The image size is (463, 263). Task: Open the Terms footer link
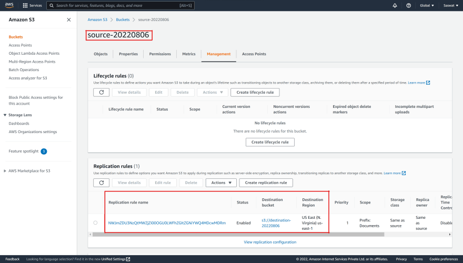coord(418,259)
